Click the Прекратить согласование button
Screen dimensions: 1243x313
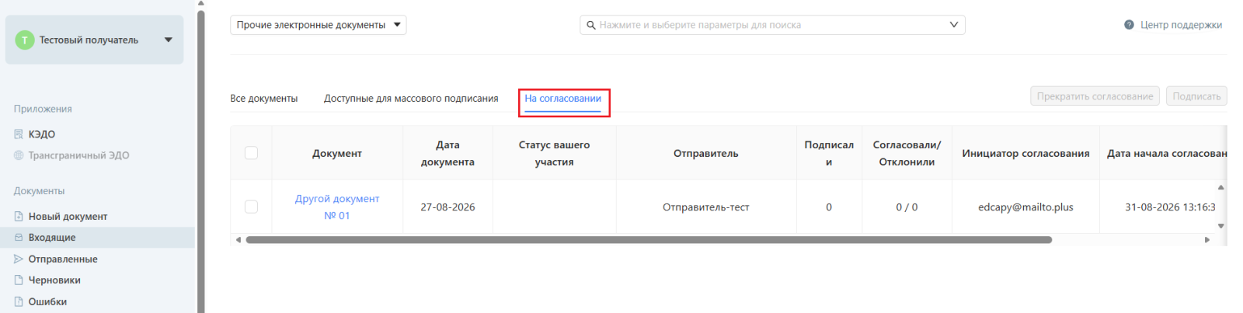tap(1095, 96)
